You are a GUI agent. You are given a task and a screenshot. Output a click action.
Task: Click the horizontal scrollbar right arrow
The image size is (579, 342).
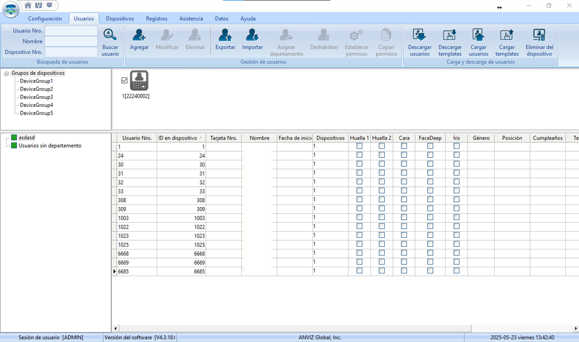coord(575,328)
